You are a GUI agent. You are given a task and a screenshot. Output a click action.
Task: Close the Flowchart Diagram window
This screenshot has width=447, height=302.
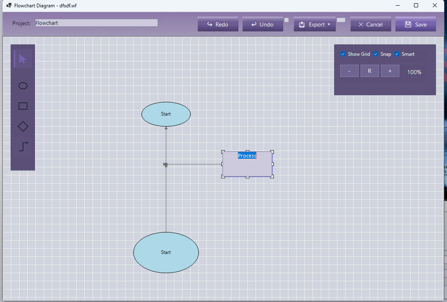tap(434, 5)
